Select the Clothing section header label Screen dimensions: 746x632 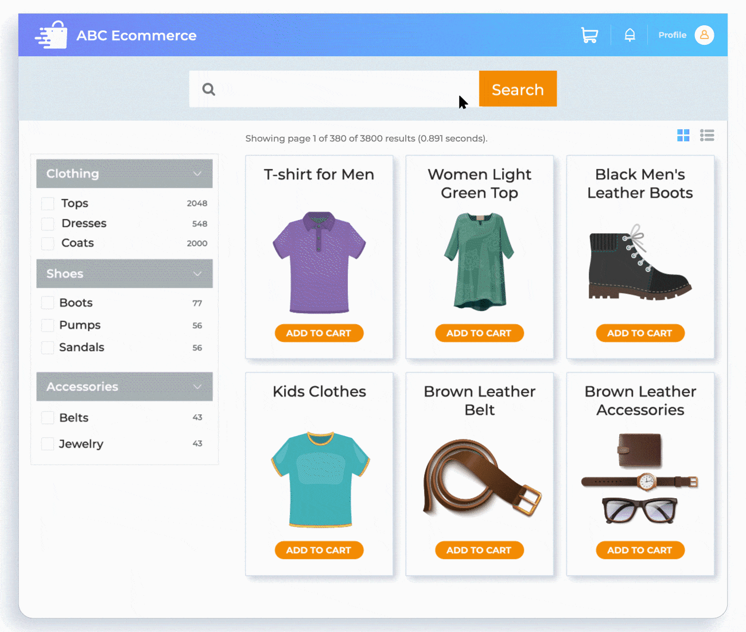[72, 174]
